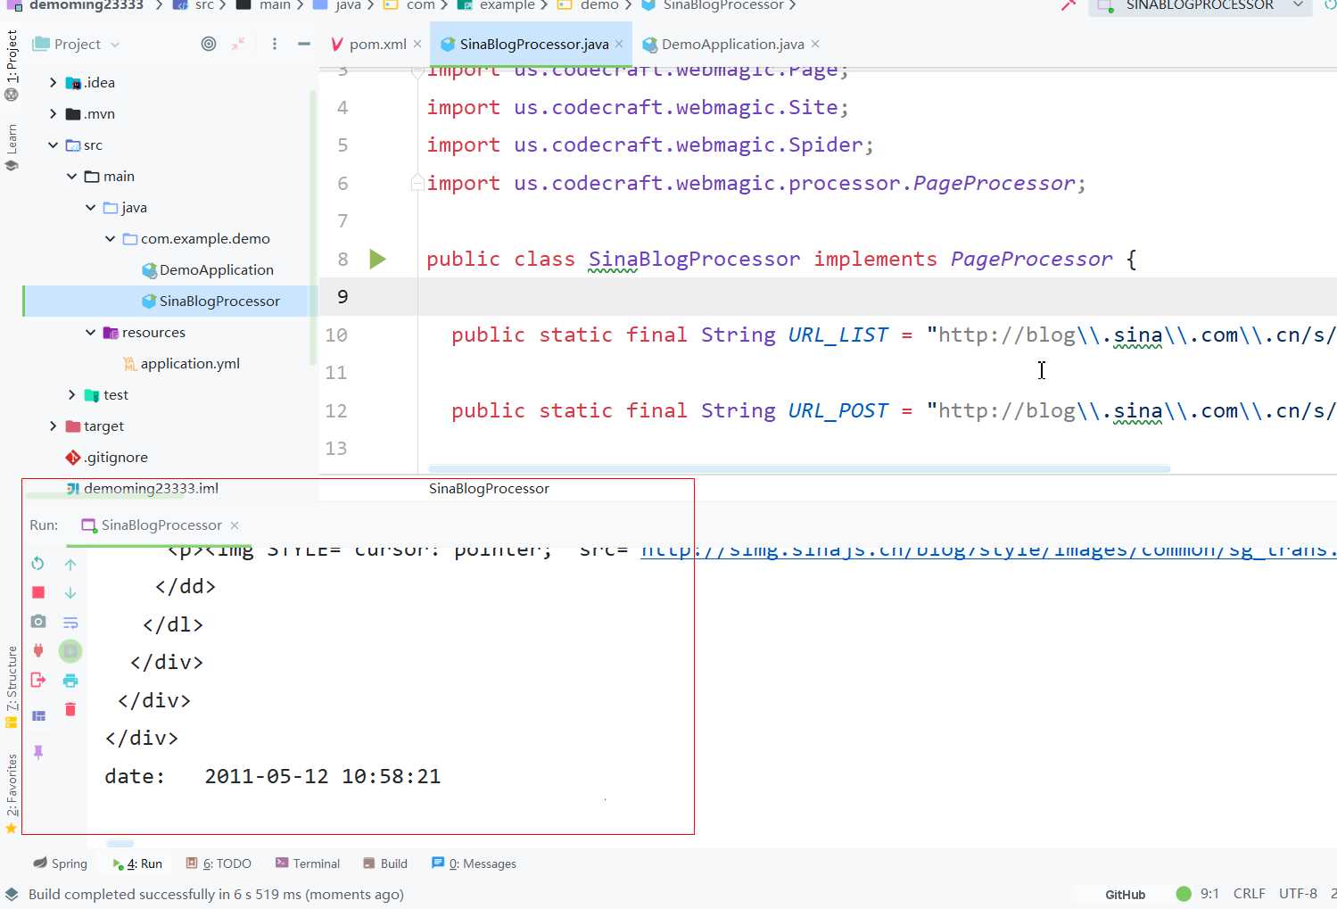Jump down the stack trace with down arrow
This screenshot has height=909, width=1337.
(70, 592)
